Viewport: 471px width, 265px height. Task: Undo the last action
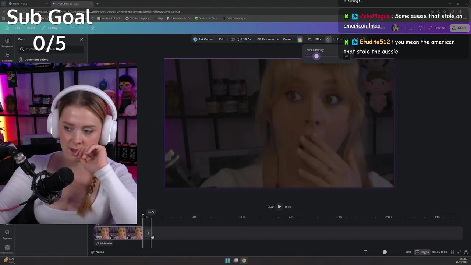[72, 28]
